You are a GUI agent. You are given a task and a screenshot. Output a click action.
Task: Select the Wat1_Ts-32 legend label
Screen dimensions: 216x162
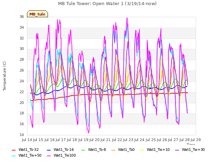[x=29, y=150]
